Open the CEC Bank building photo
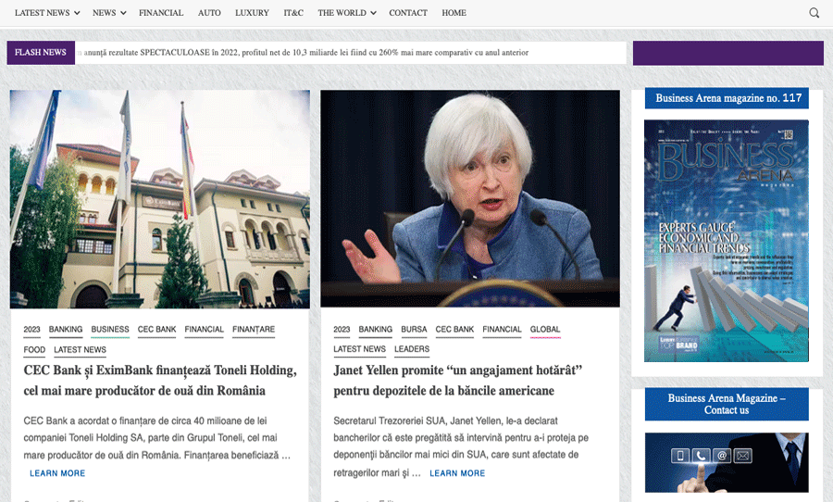This screenshot has height=502, width=833. pyautogui.click(x=160, y=199)
